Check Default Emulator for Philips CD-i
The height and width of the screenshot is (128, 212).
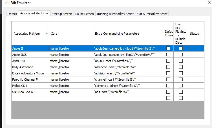pyautogui.click(x=168, y=86)
